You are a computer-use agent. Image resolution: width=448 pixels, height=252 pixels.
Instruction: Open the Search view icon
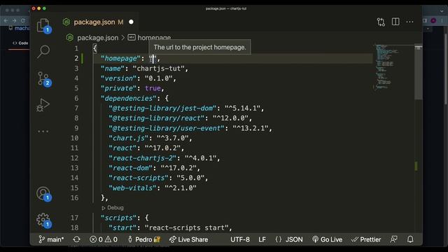(x=43, y=52)
